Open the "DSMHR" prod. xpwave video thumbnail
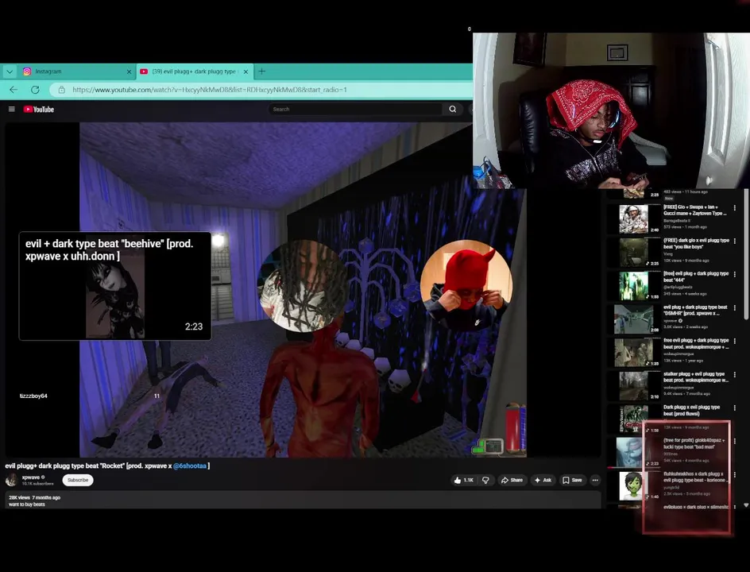 (x=634, y=319)
